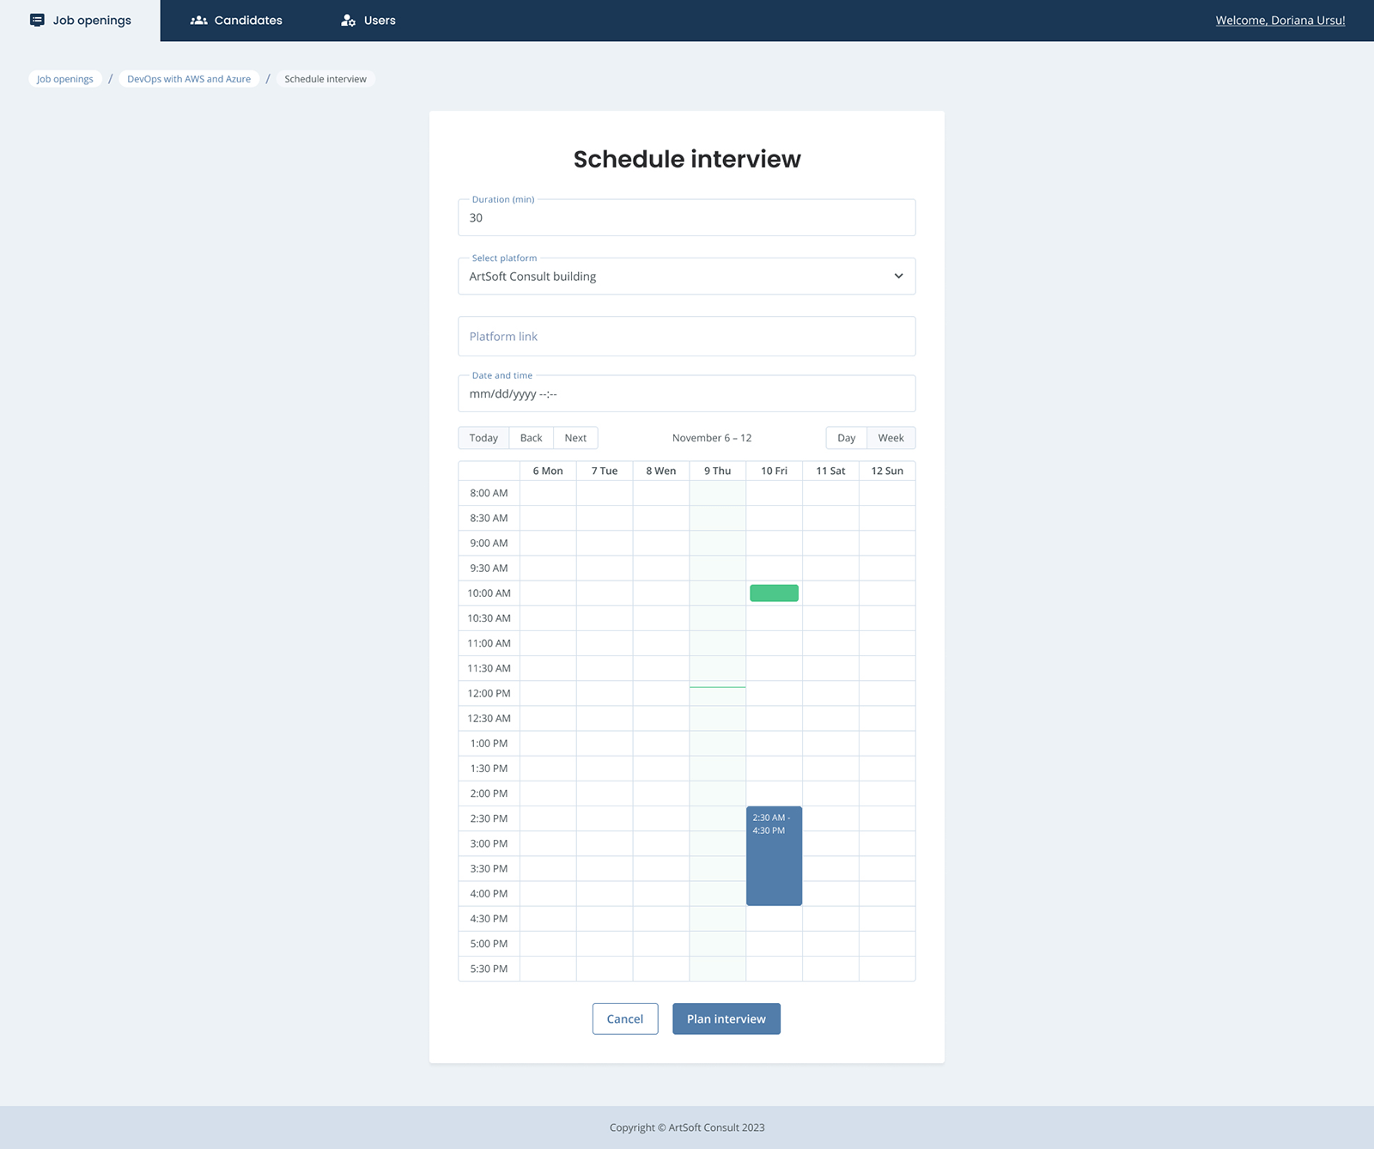Click the 2:30 PM time label

click(489, 819)
